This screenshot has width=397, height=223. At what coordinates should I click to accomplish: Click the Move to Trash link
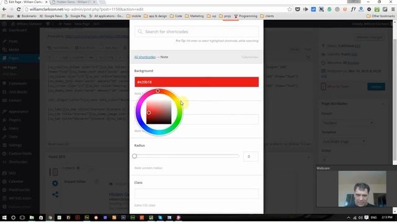click(338, 87)
